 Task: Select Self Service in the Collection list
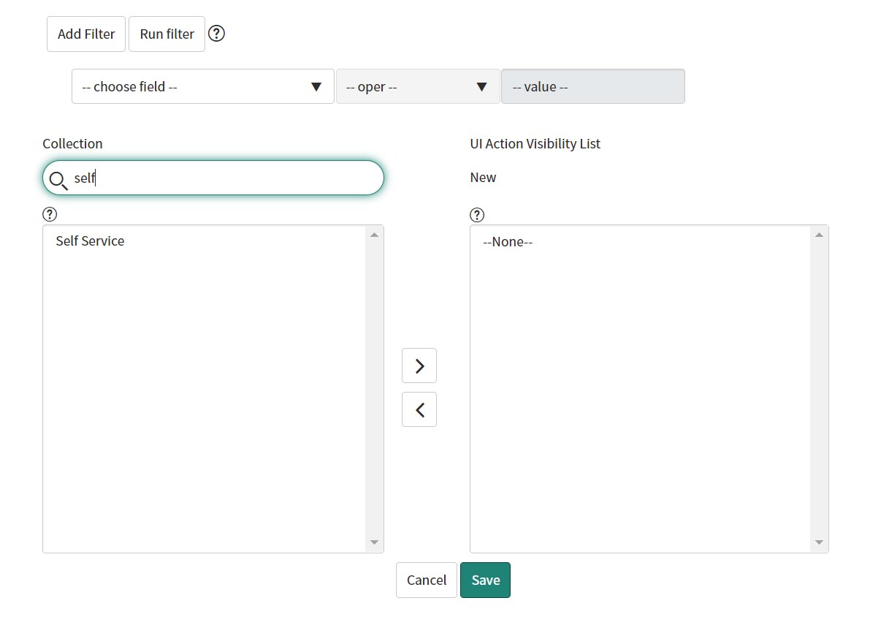coord(89,241)
